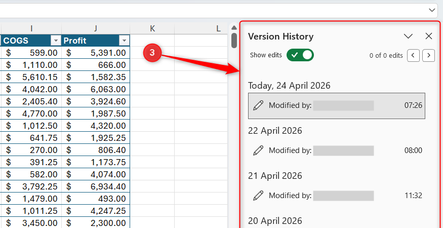Screen dimensions: 443x228
Task: Select column K header
Action: [152, 28]
